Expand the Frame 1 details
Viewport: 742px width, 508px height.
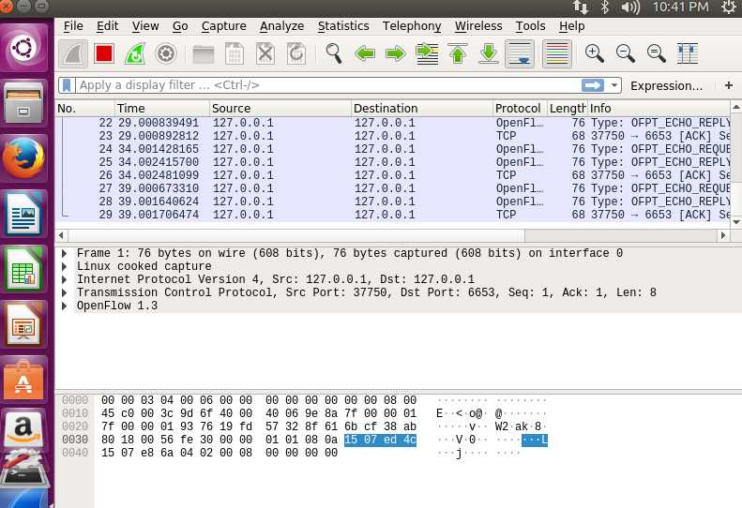65,253
